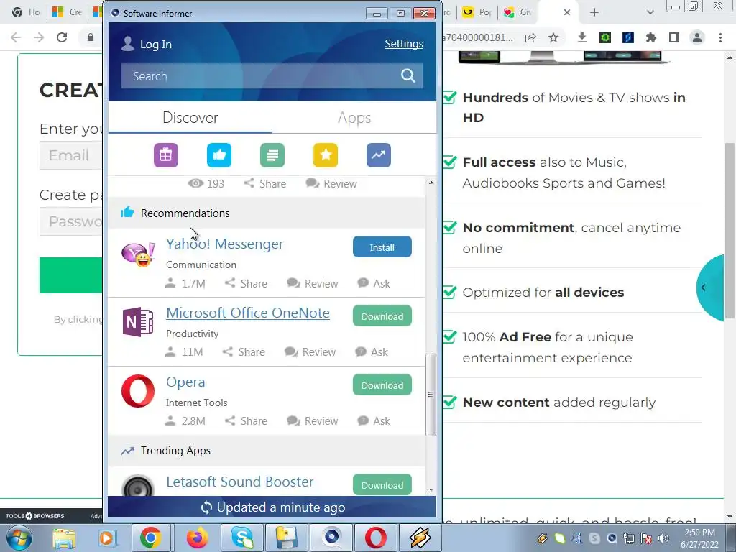Viewport: 736px width, 552px height.
Task: Download Microsoft Office OneNote
Action: tap(382, 316)
